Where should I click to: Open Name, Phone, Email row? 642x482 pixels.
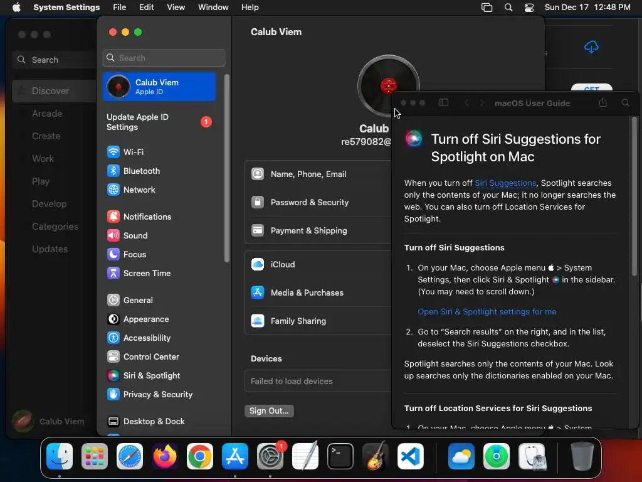tap(318, 174)
